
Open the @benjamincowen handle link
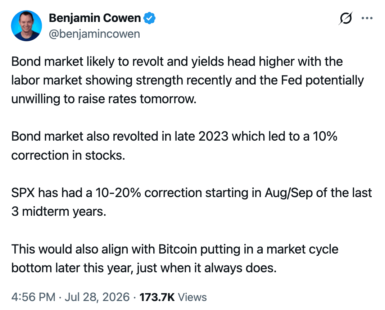click(x=95, y=34)
